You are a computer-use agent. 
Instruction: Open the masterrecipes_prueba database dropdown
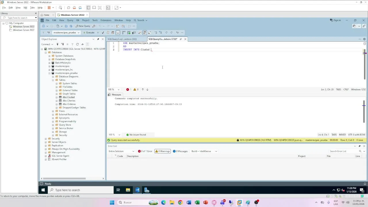click(x=78, y=32)
